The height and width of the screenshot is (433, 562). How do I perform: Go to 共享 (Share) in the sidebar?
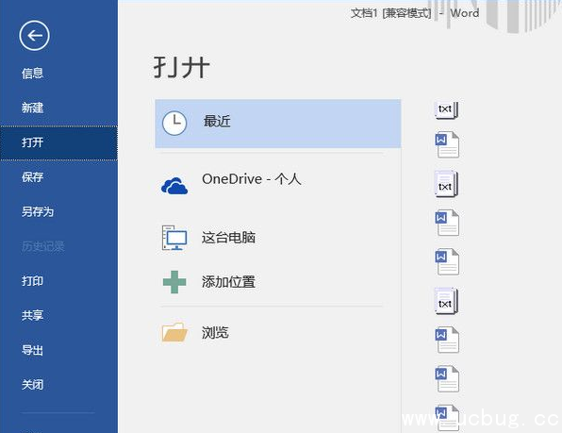point(33,315)
